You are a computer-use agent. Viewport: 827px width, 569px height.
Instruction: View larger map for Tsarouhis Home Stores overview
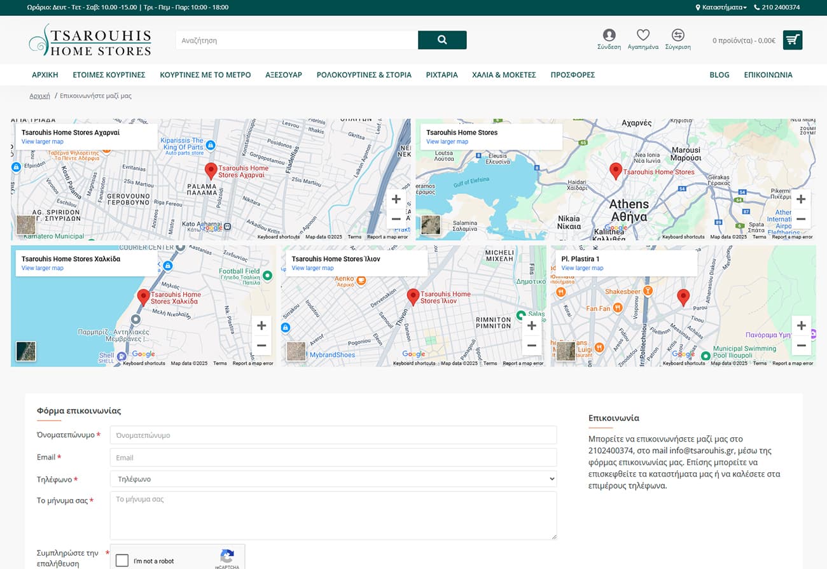point(447,142)
